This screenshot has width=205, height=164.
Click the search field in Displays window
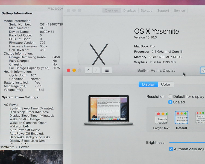pyautogui.click(x=203, y=70)
